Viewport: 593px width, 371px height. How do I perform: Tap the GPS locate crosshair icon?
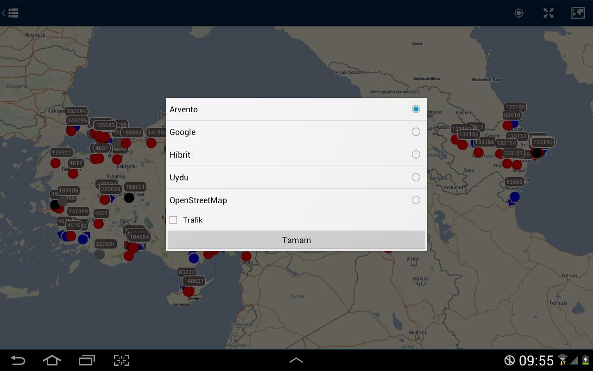[x=518, y=13]
